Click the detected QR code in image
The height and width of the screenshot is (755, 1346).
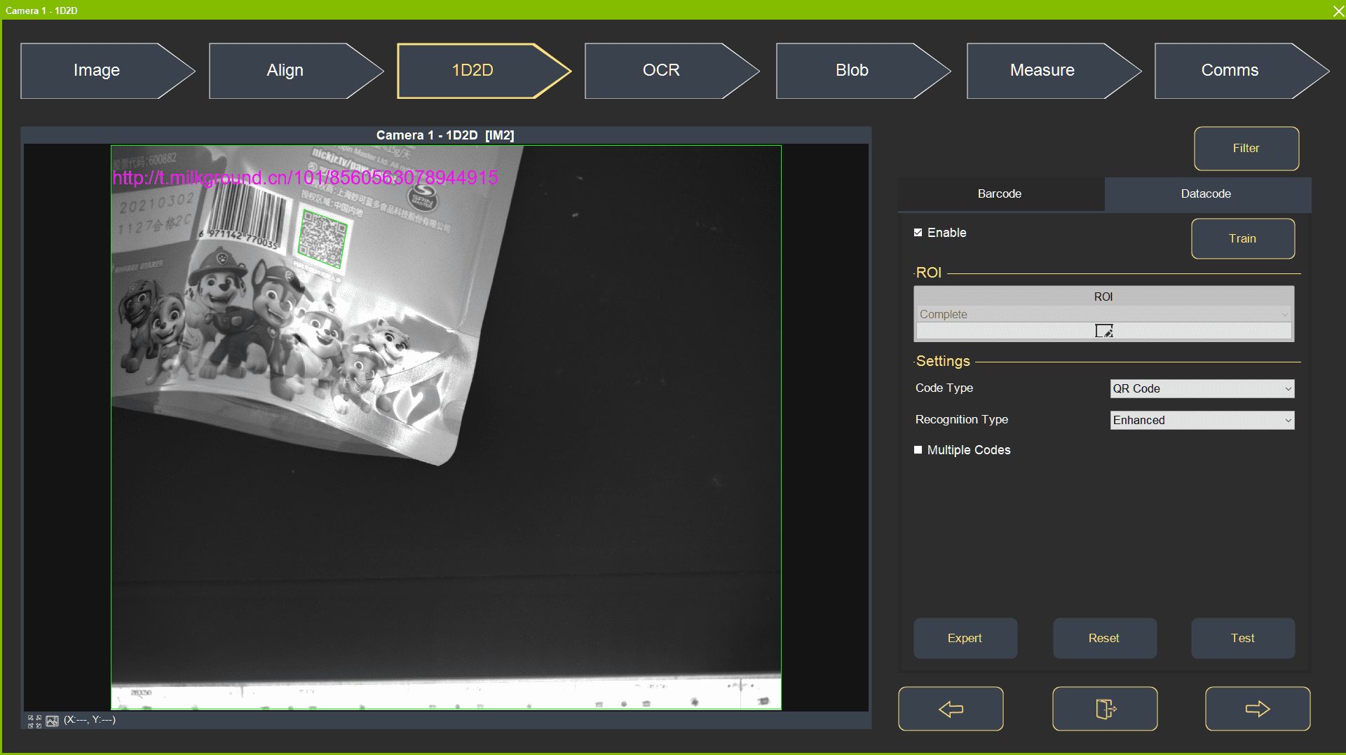click(322, 238)
